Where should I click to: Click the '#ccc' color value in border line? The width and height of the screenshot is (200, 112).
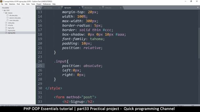tap(107, 30)
